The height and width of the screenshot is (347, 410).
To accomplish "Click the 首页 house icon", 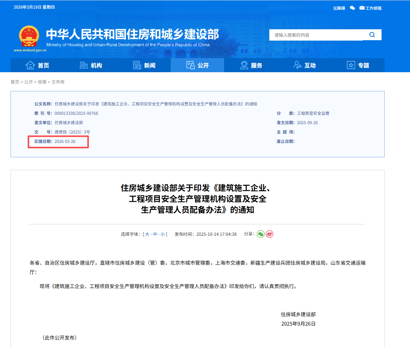I will (30, 65).
